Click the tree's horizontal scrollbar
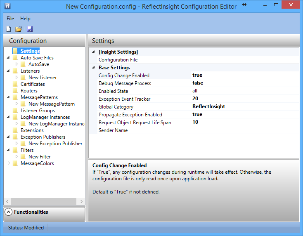Image resolution: width=303 pixels, height=236 pixels. [x=41, y=201]
